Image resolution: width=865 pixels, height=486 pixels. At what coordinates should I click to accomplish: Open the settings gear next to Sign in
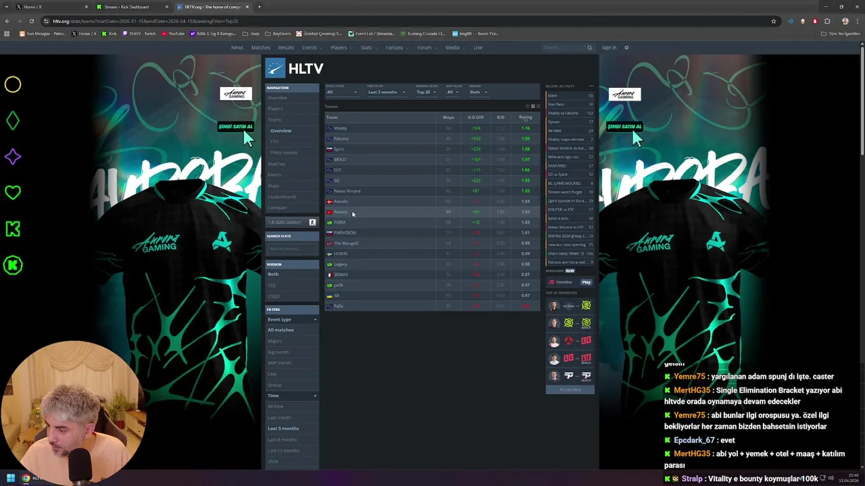[626, 47]
